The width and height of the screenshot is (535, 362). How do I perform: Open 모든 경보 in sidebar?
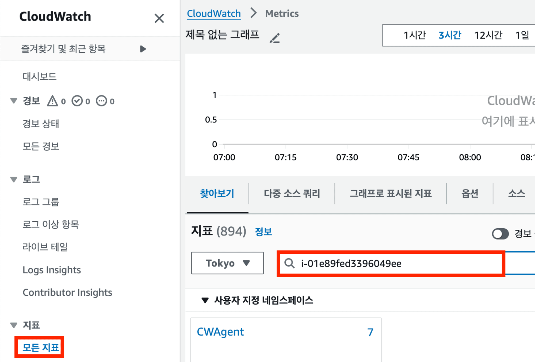tap(41, 146)
